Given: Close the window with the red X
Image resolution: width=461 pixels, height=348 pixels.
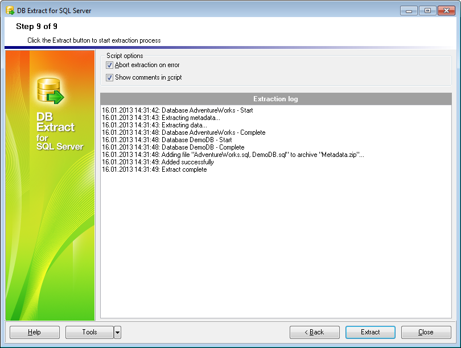Looking at the screenshot, I should (x=445, y=10).
